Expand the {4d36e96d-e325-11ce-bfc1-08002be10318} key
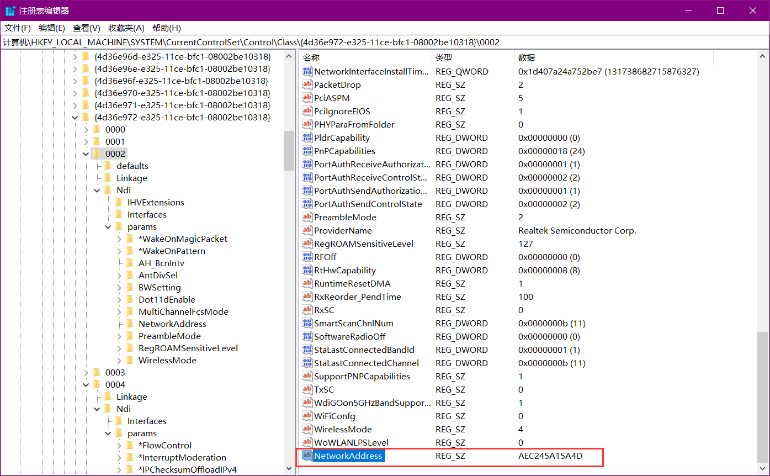The width and height of the screenshot is (770, 476). [x=75, y=56]
